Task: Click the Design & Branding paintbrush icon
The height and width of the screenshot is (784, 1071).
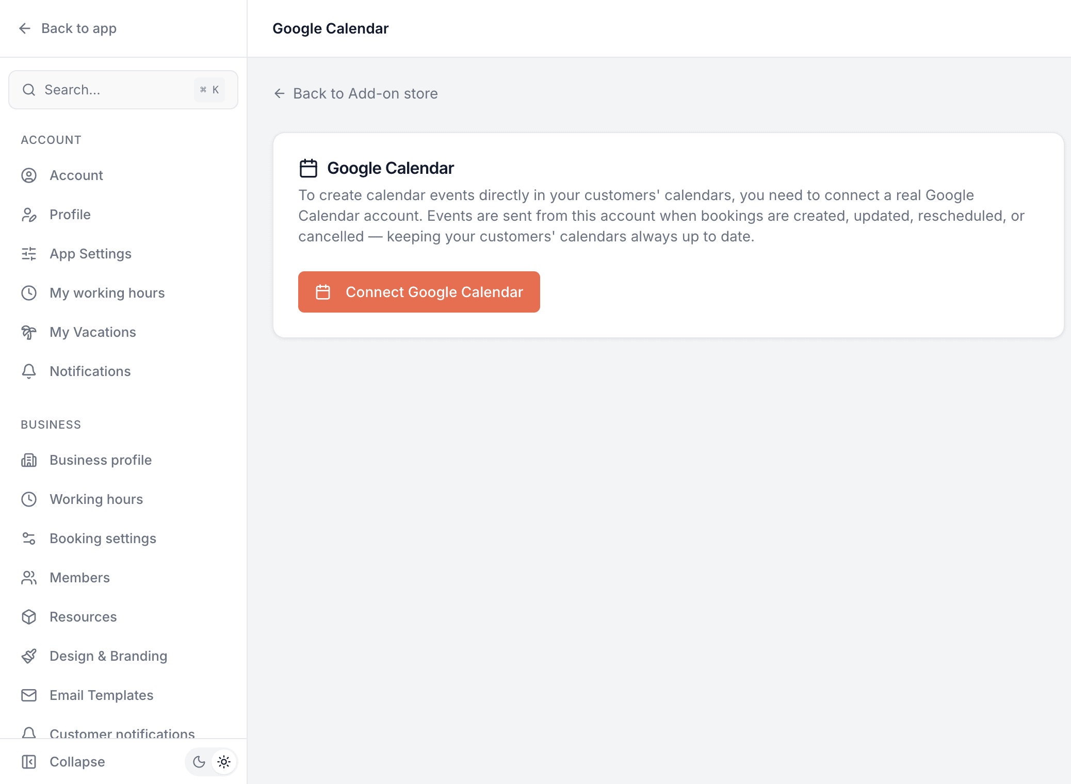Action: click(29, 656)
